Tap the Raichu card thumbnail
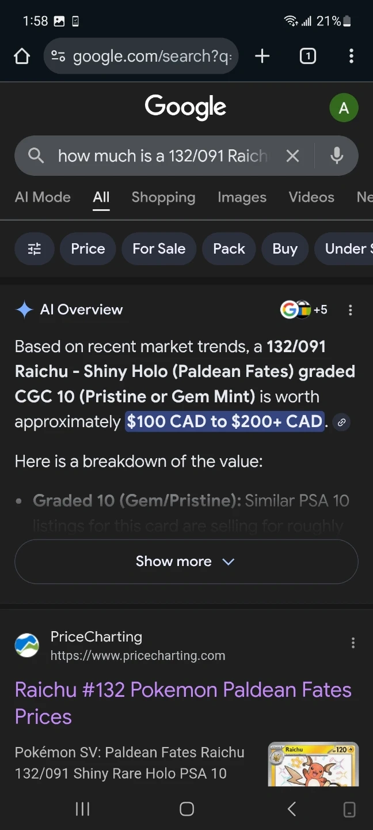 tap(313, 764)
